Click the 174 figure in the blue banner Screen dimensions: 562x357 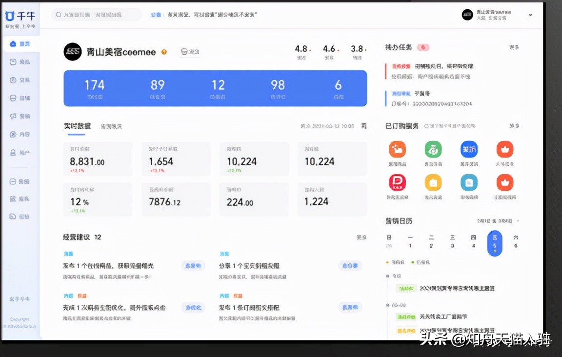[x=94, y=85]
